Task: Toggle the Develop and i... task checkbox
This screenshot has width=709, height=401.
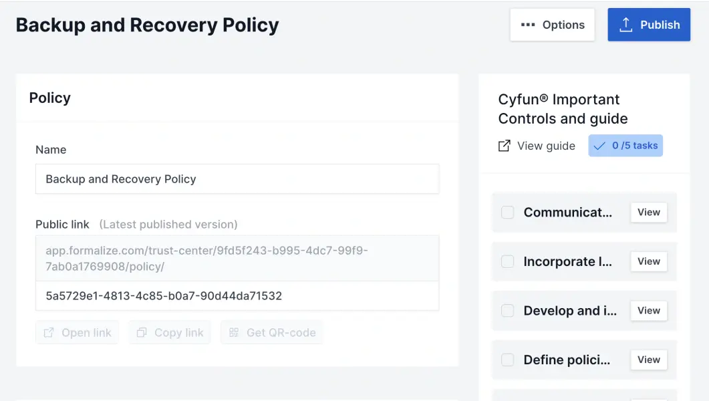Action: [x=508, y=311]
